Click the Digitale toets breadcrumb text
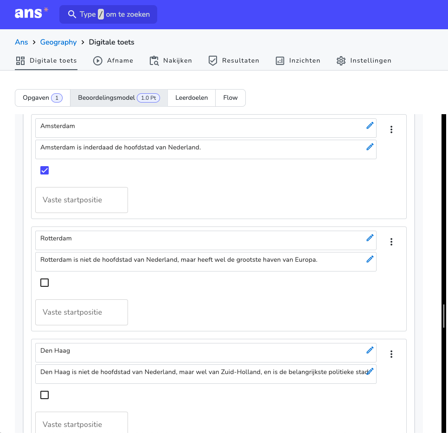This screenshot has height=433, width=448. tap(111, 42)
